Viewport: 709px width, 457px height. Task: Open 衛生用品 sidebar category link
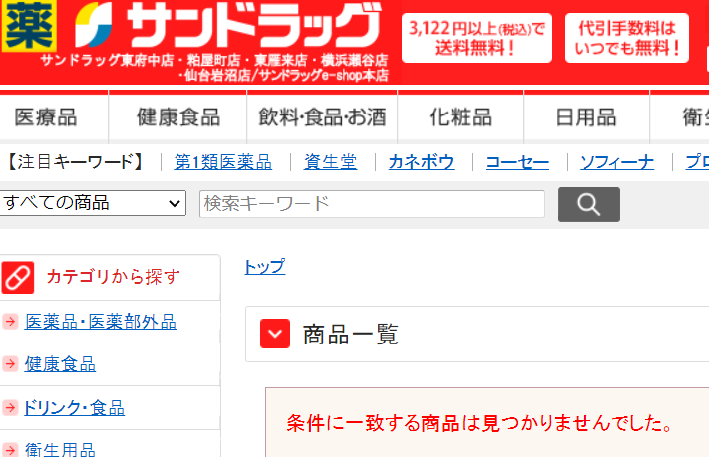coord(60,450)
